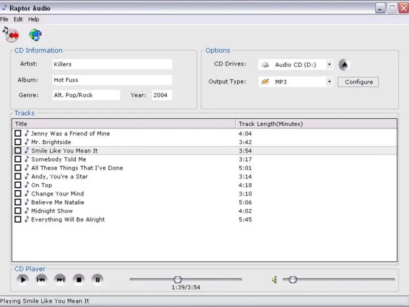Check the Change Your Mind checkbox

click(18, 194)
